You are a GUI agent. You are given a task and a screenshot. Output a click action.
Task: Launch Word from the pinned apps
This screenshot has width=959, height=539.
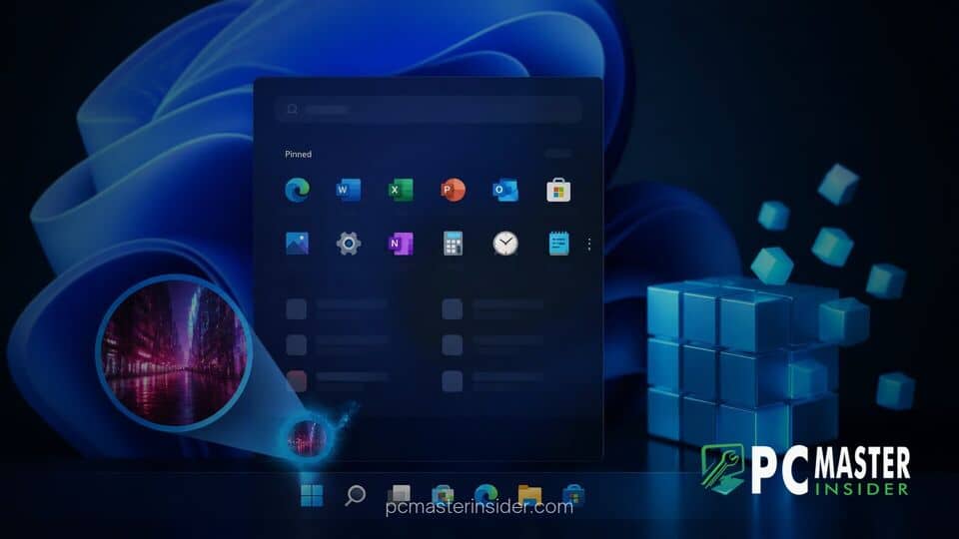[348, 190]
